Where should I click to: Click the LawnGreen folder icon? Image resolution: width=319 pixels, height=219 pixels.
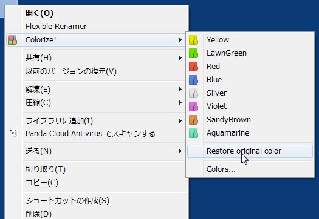pyautogui.click(x=193, y=53)
